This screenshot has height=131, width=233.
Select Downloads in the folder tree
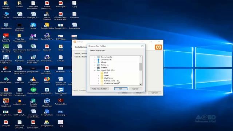tap(106, 60)
